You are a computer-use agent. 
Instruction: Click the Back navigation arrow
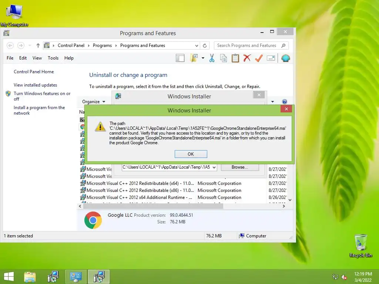[x=10, y=45]
